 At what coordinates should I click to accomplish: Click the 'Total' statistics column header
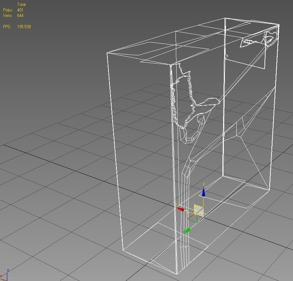tap(21, 5)
